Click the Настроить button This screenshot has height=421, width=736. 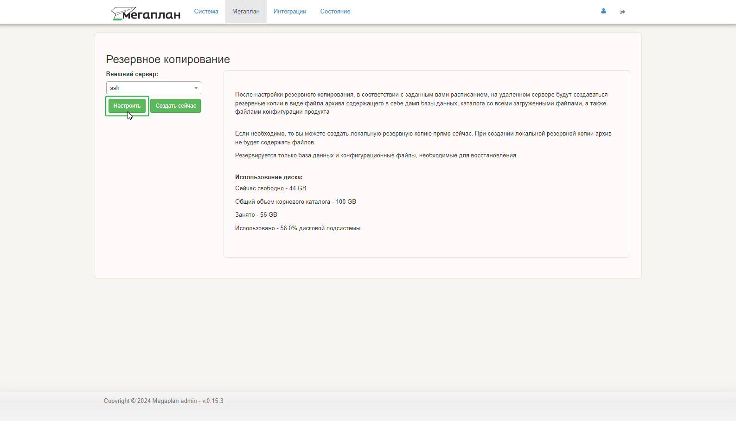coord(127,106)
